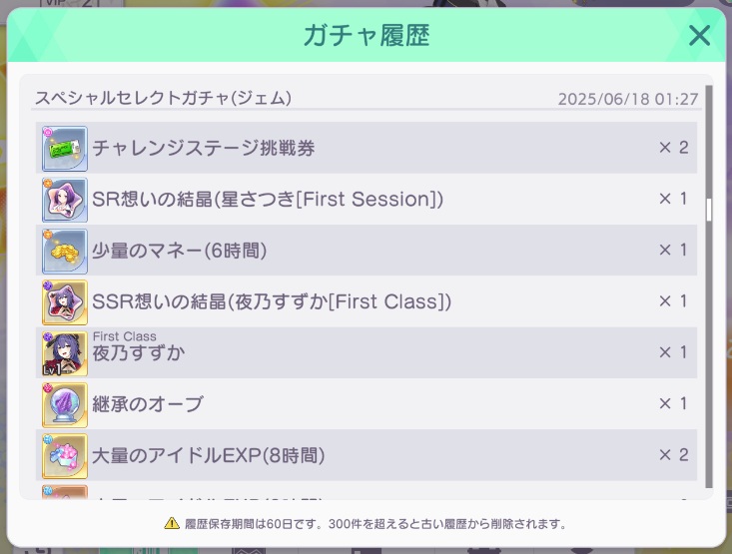Viewport: 732px width, 554px height.
Task: Click the gold coins money icon
Action: [65, 252]
